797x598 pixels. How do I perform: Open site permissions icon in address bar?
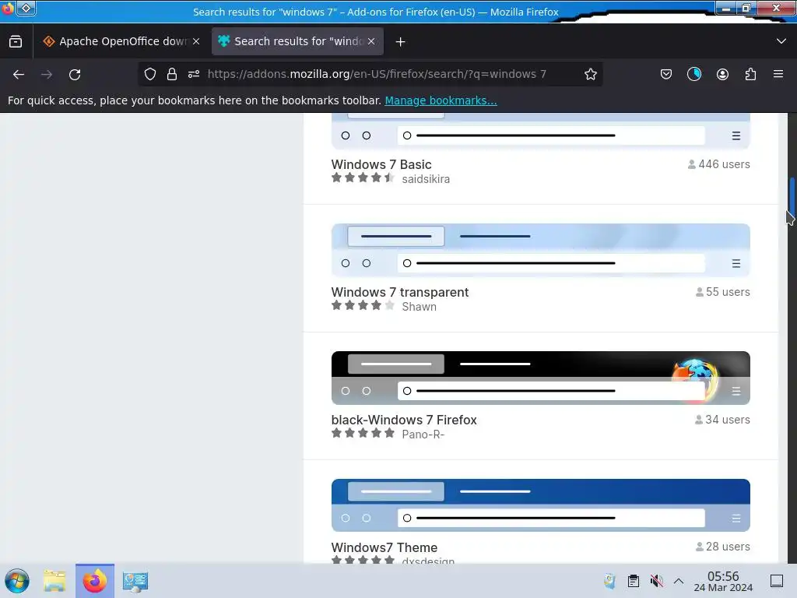[x=194, y=74]
